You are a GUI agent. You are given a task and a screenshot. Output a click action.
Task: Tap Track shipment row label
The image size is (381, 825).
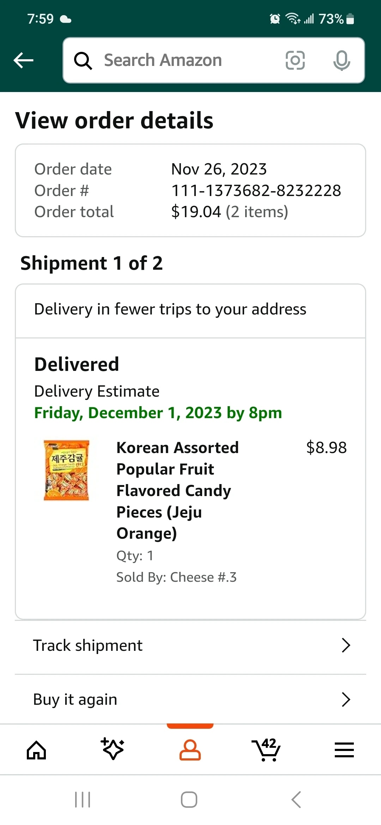click(x=88, y=646)
